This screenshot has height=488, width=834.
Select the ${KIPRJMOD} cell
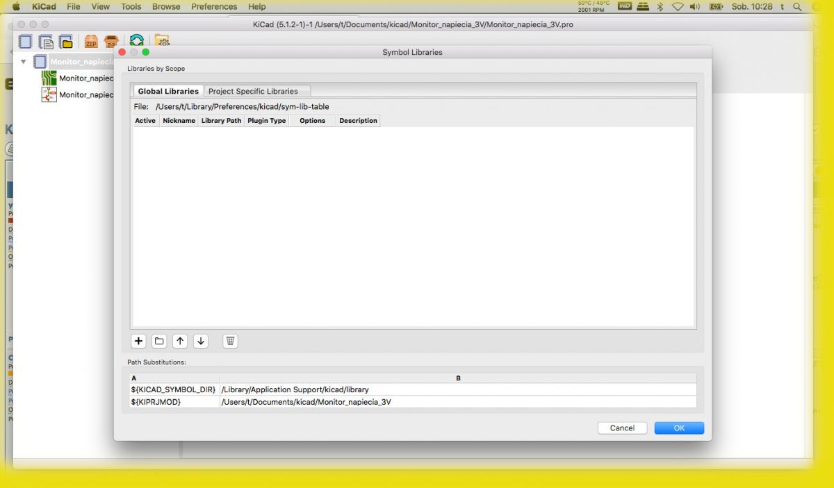174,402
